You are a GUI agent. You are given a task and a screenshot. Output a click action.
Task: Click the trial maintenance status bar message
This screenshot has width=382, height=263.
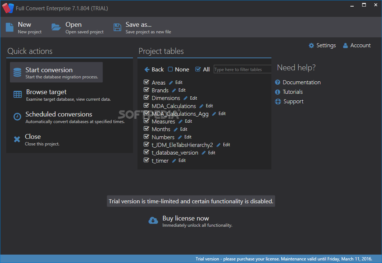click(284, 259)
